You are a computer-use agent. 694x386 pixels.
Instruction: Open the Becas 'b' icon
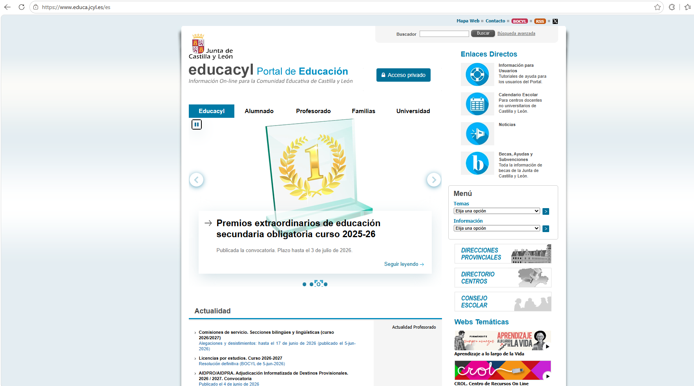tap(477, 163)
